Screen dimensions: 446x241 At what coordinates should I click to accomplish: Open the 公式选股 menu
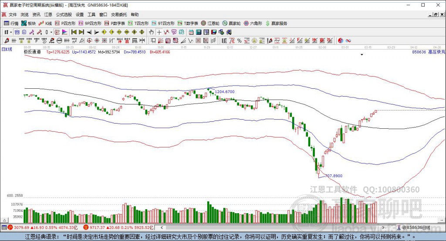tap(64, 14)
